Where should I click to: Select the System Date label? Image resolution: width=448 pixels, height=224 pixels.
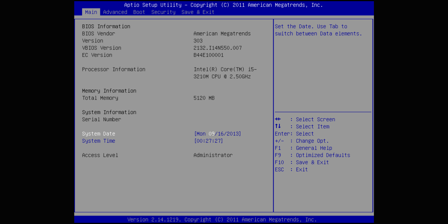click(x=99, y=134)
